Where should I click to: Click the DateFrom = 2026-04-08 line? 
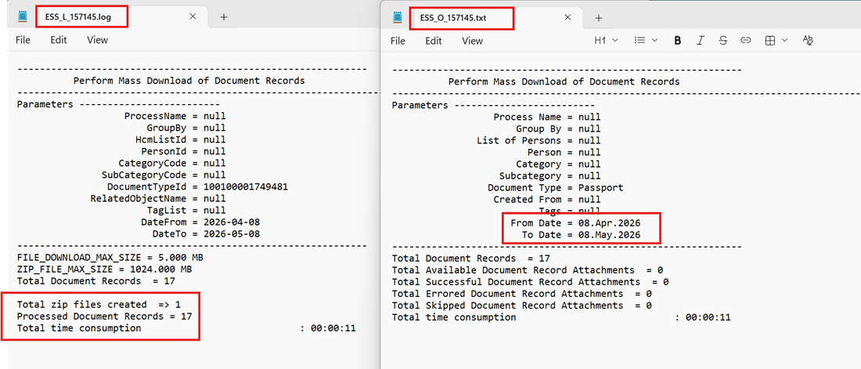pos(200,222)
